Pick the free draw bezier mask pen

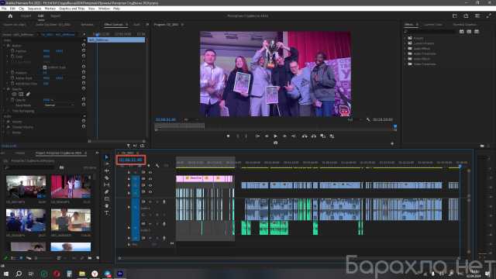(x=28, y=95)
